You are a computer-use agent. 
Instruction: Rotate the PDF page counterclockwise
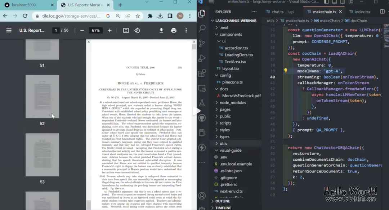tap(137, 31)
